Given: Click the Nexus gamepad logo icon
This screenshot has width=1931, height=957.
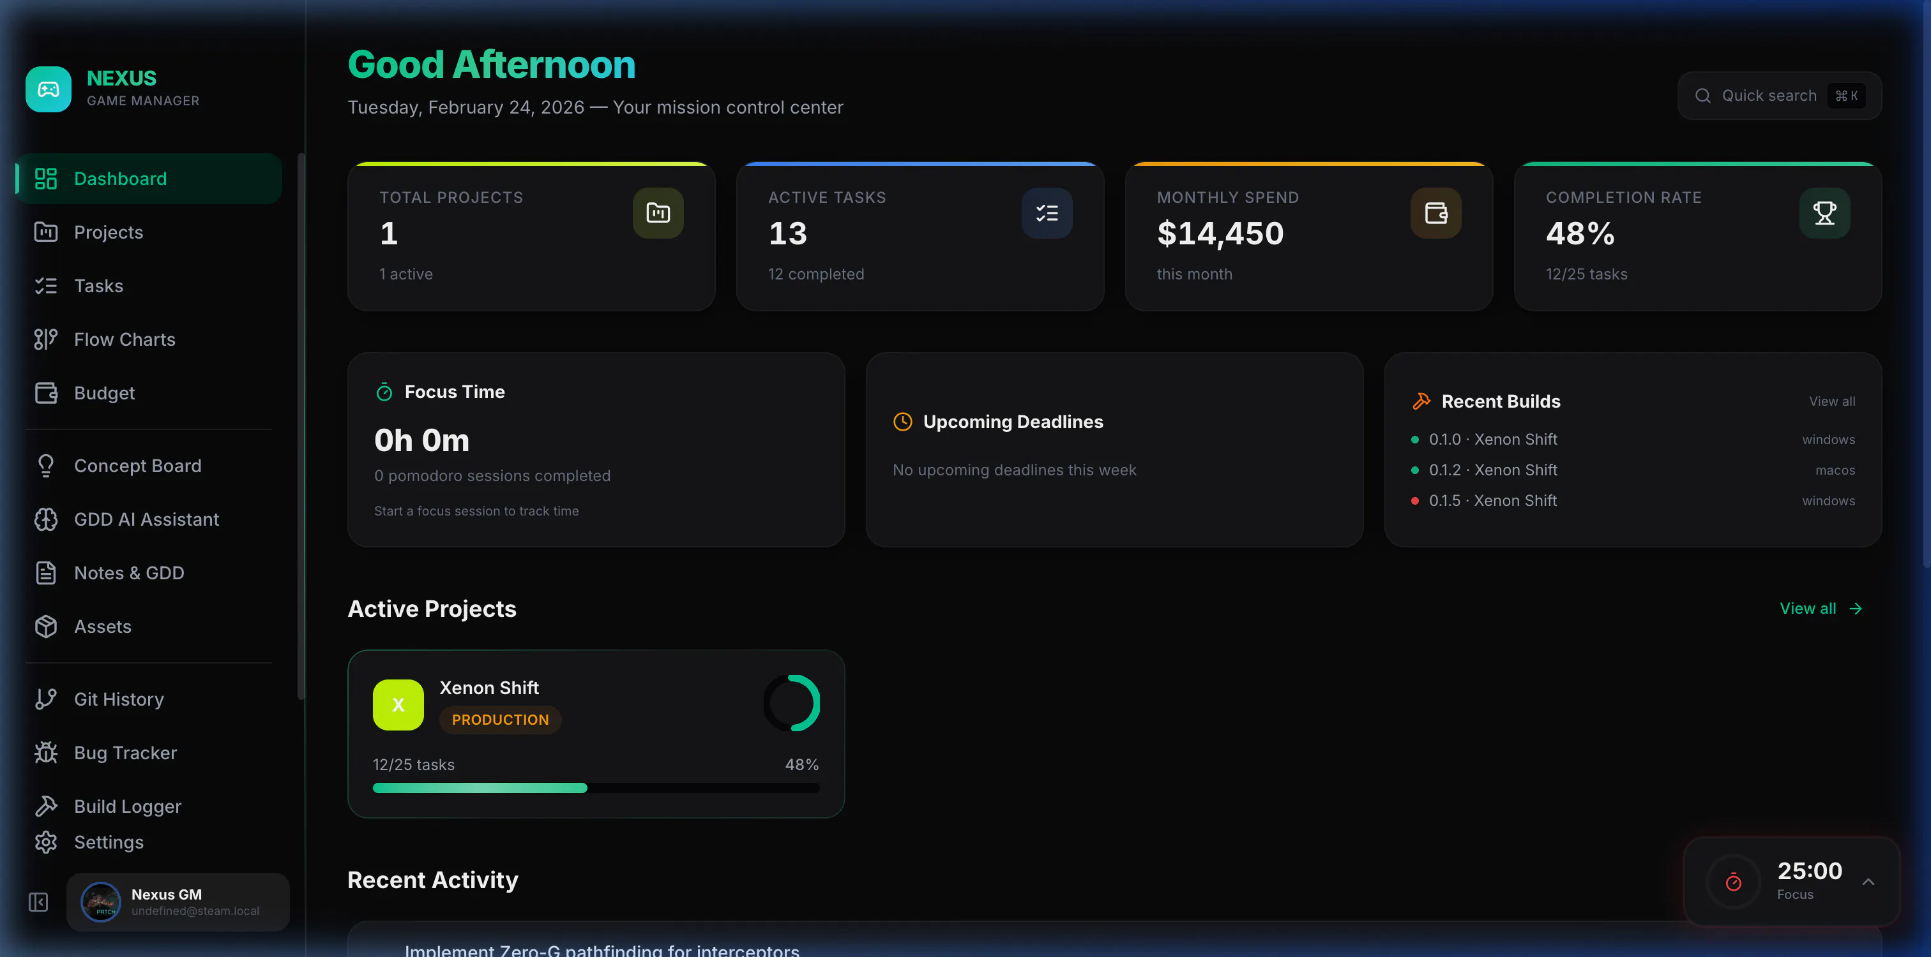Looking at the screenshot, I should point(48,89).
